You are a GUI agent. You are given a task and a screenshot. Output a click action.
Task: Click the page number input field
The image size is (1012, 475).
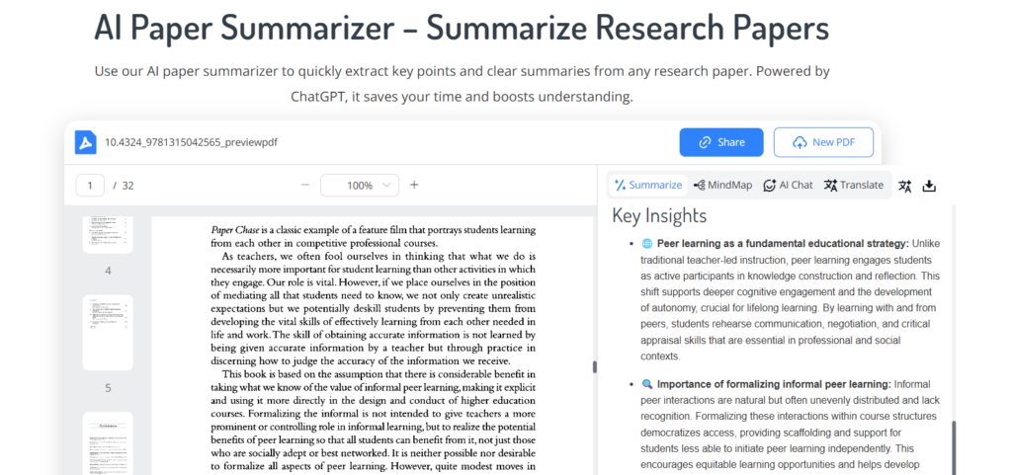90,186
